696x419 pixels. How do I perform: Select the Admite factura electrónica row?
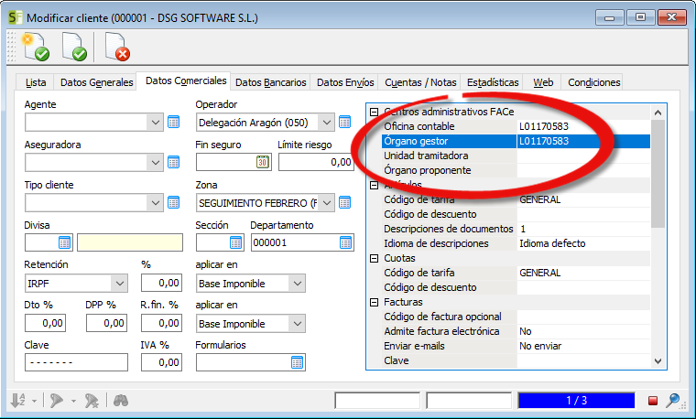[x=516, y=331]
